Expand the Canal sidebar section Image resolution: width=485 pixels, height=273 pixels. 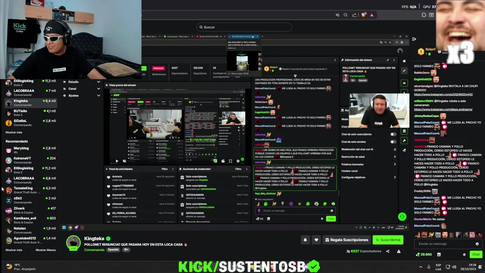coord(82,89)
